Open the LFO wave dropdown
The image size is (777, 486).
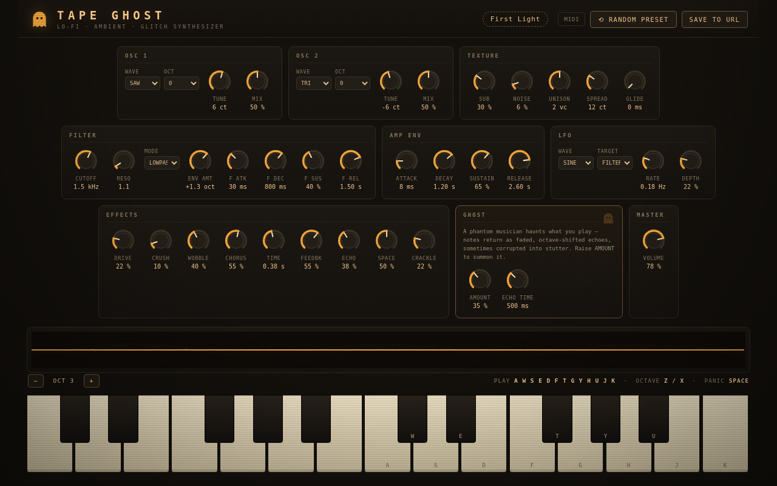(x=576, y=163)
